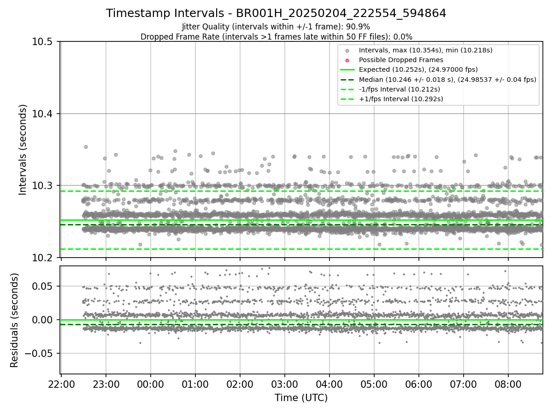Click the highest interval point near 10.354s
Screen dimensions: 553x414
(x=86, y=147)
